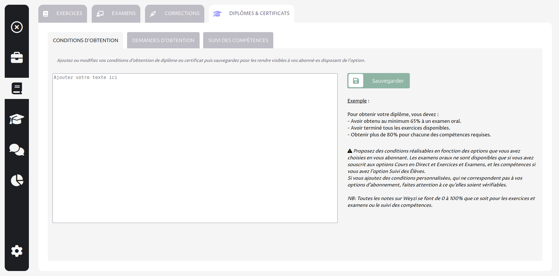Click the circled X close icon in sidebar

17,27
